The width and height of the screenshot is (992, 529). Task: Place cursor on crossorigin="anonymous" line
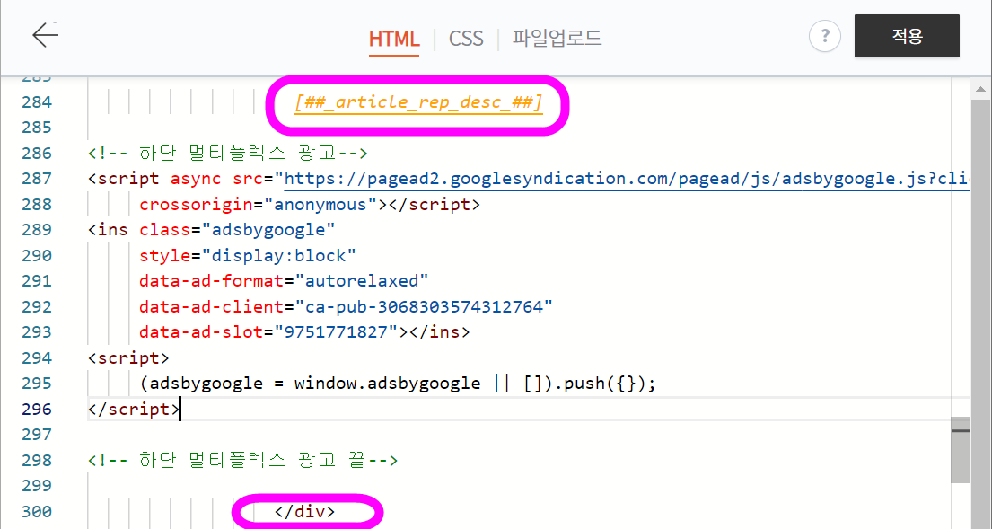point(310,205)
